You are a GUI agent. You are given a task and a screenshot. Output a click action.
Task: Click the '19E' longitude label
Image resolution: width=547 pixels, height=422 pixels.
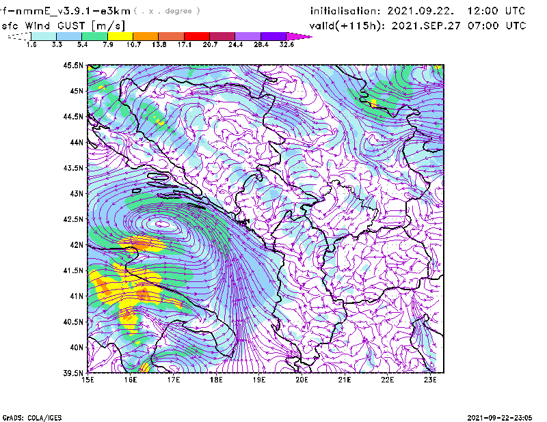[x=259, y=380]
